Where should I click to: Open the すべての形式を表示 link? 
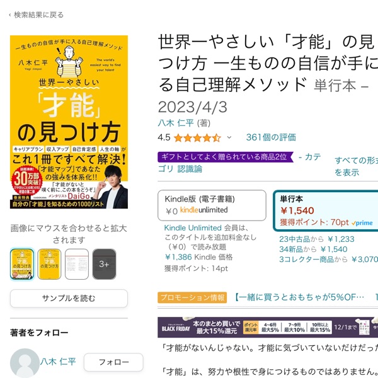click(x=357, y=166)
